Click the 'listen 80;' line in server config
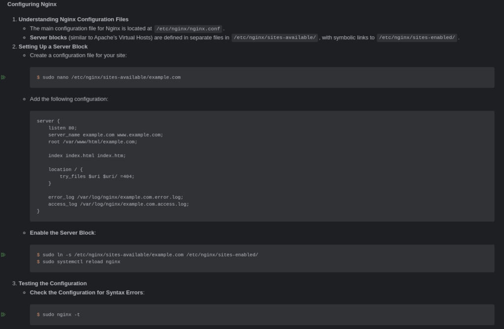Viewport: 504px width, 329px height. 63,128
